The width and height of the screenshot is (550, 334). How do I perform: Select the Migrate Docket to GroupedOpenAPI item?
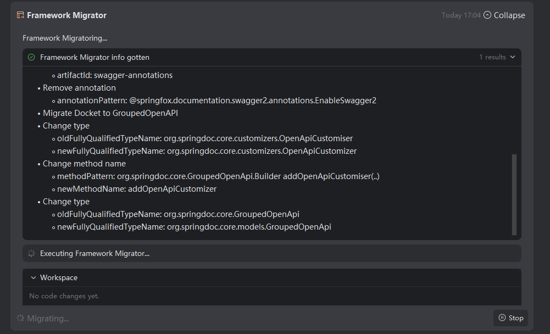click(x=110, y=113)
